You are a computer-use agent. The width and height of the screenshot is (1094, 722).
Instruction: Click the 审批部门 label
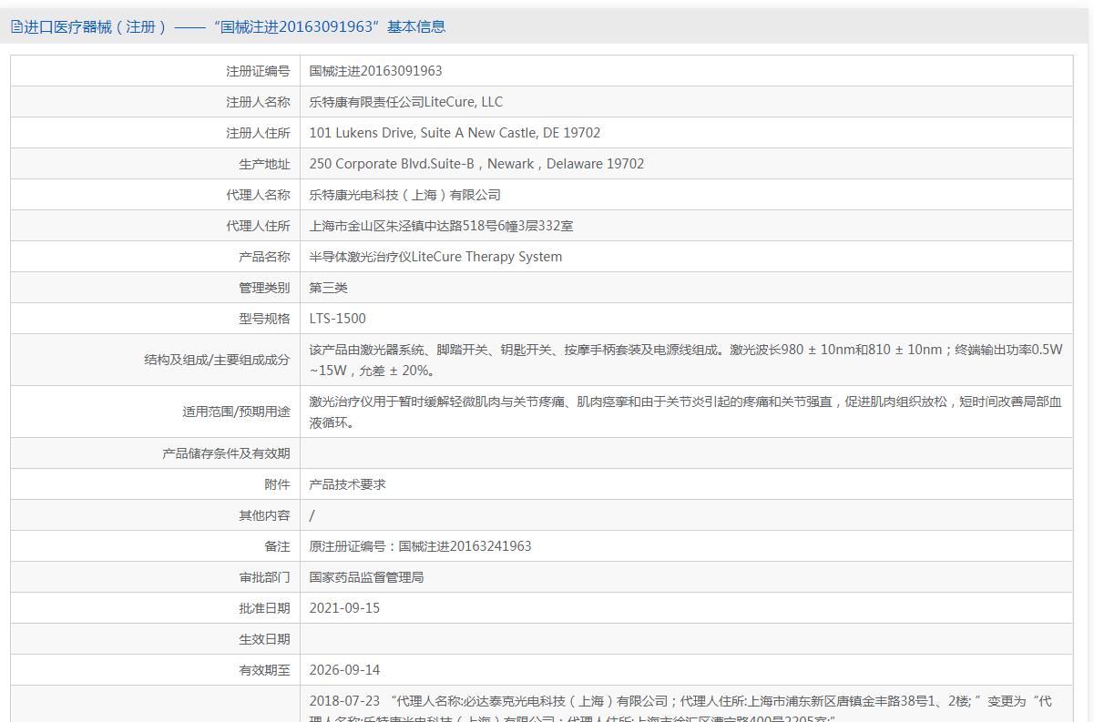point(264,577)
